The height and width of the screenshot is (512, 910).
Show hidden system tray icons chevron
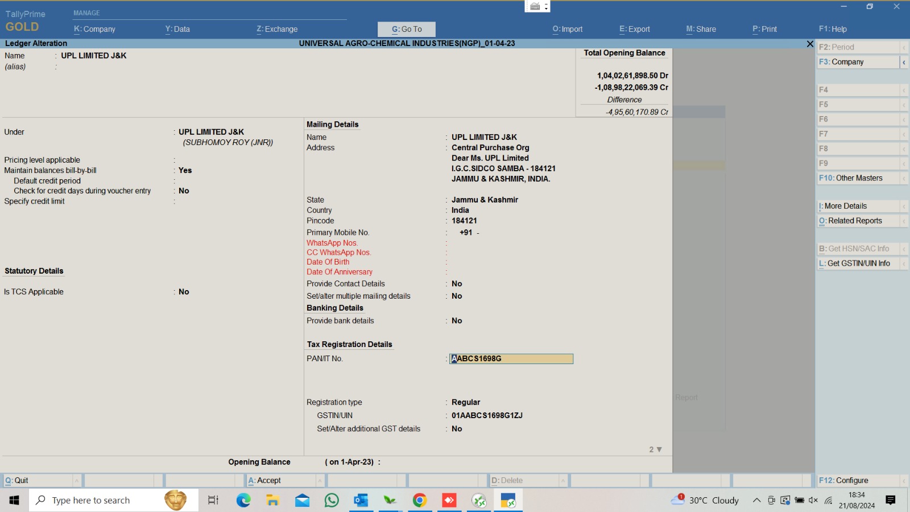(x=756, y=501)
